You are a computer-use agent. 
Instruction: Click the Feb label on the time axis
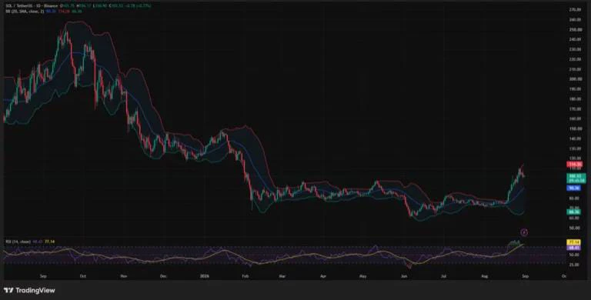245,276
